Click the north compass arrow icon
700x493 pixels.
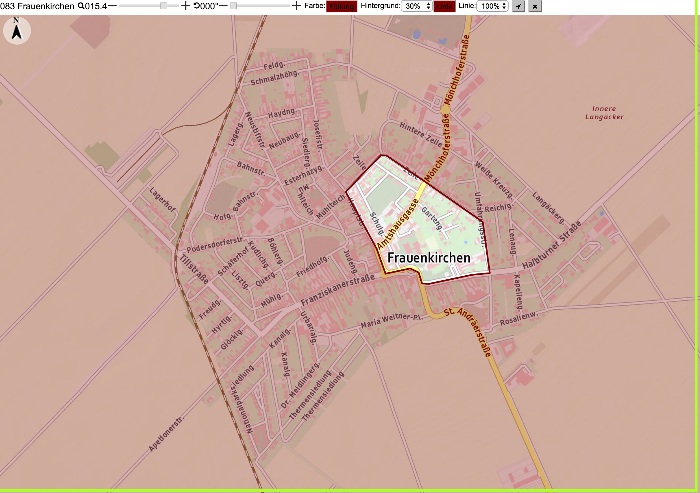17,30
